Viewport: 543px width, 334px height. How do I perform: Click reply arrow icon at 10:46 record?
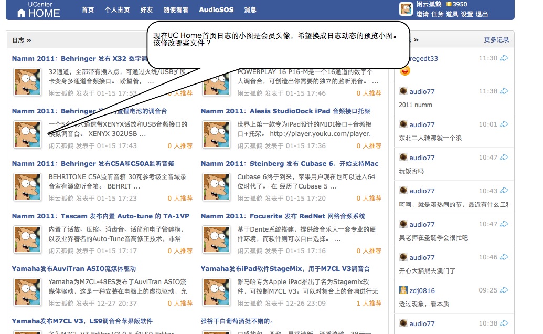point(504,257)
